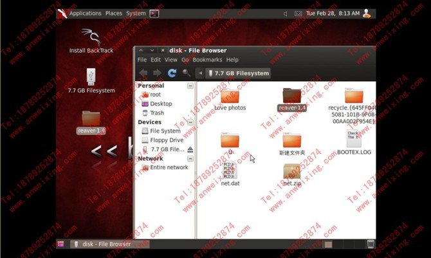Open the Places menu in top panel
Viewport: 431px width, 258px height.
[x=114, y=14]
